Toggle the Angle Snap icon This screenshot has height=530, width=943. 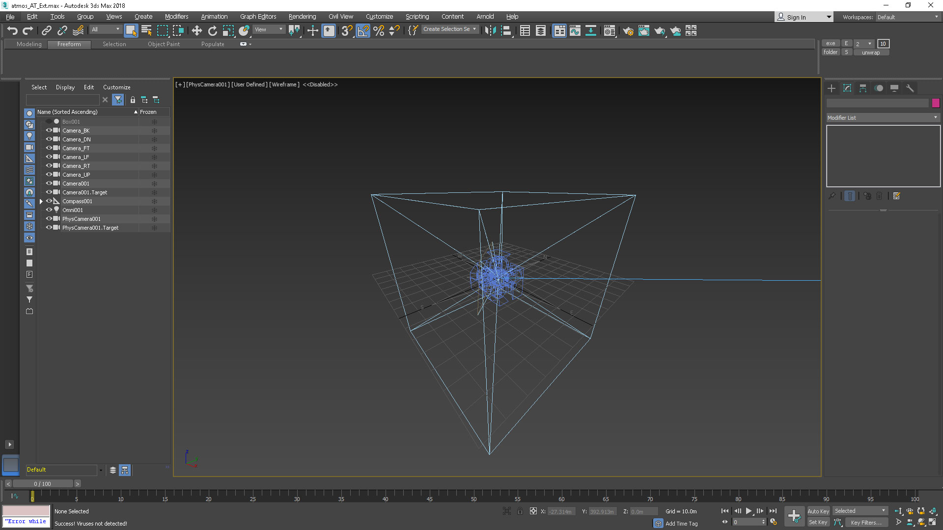pyautogui.click(x=363, y=31)
